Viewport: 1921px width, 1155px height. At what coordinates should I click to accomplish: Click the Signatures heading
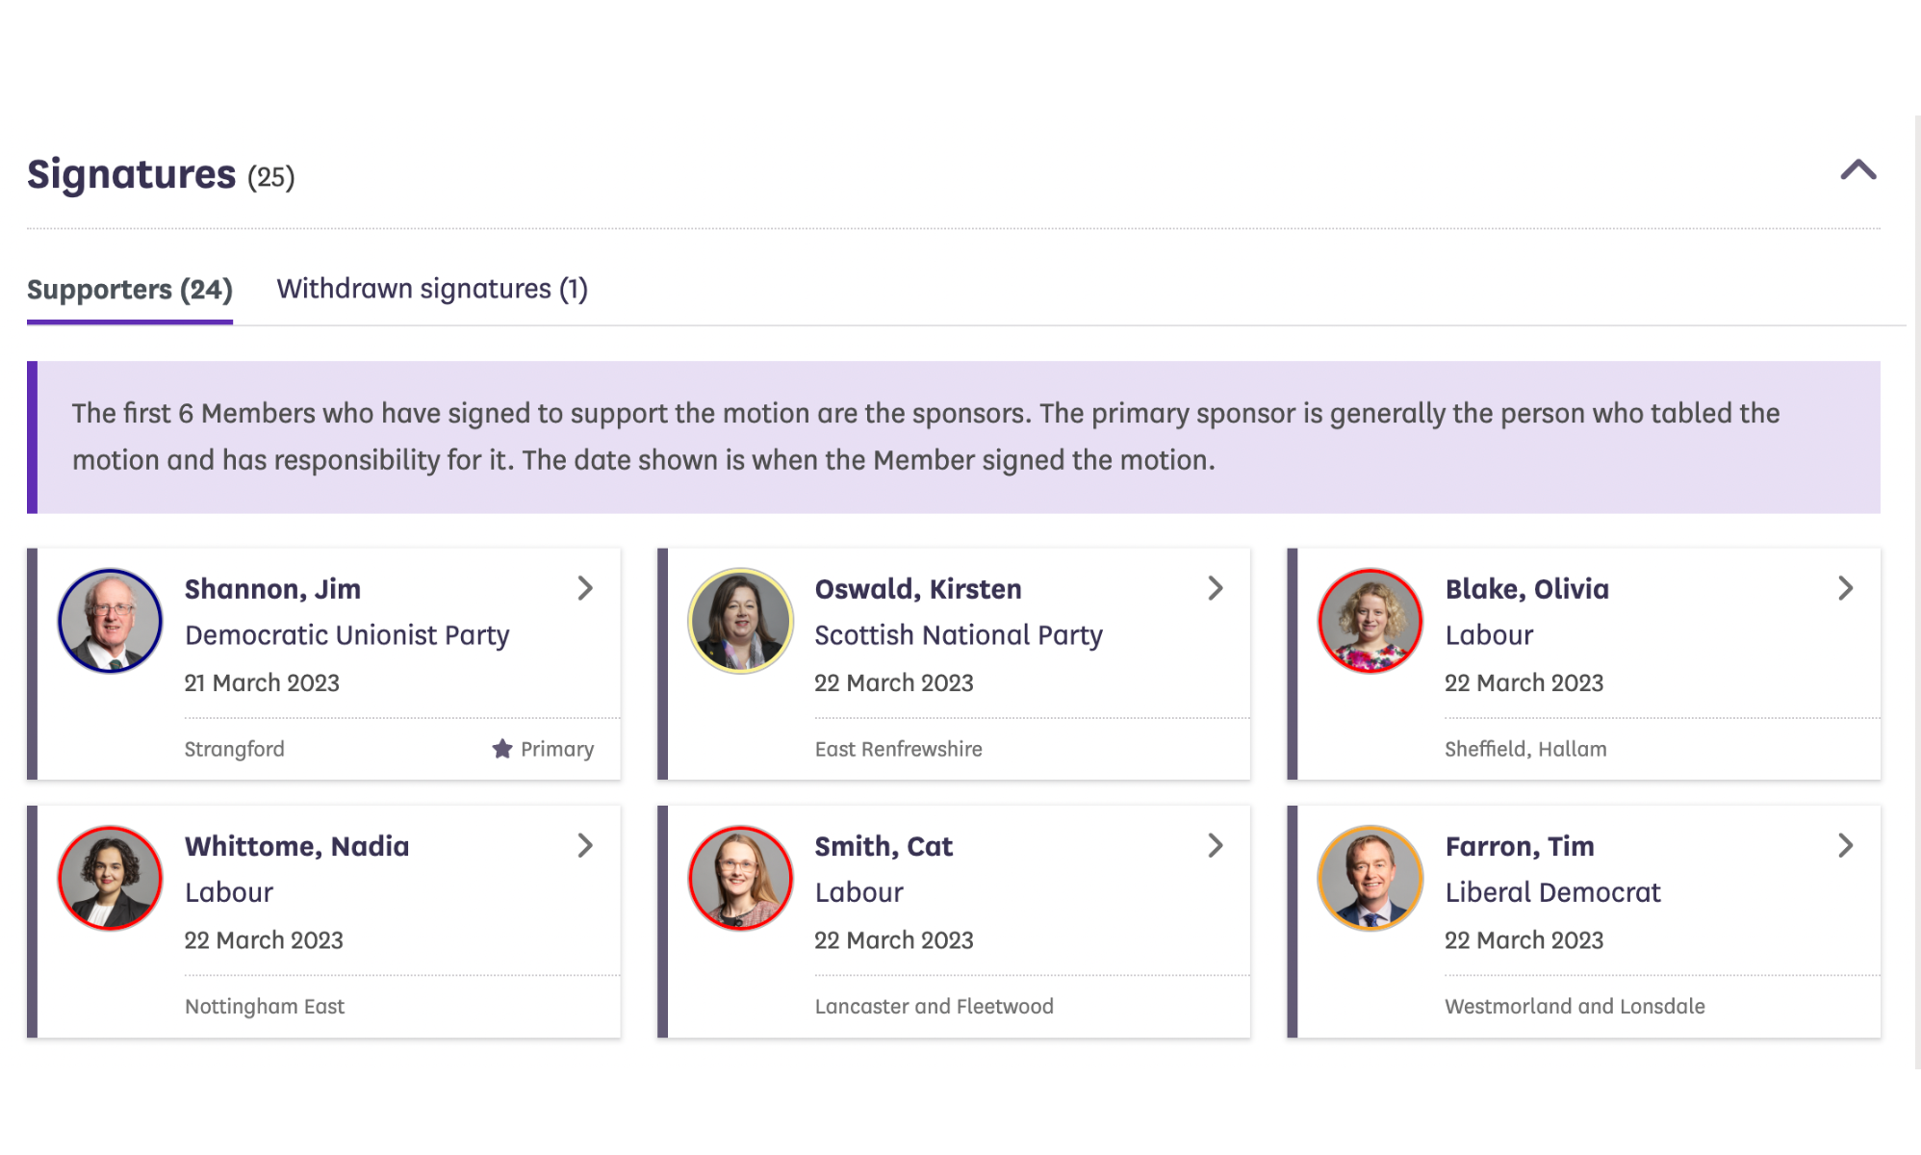tap(131, 174)
